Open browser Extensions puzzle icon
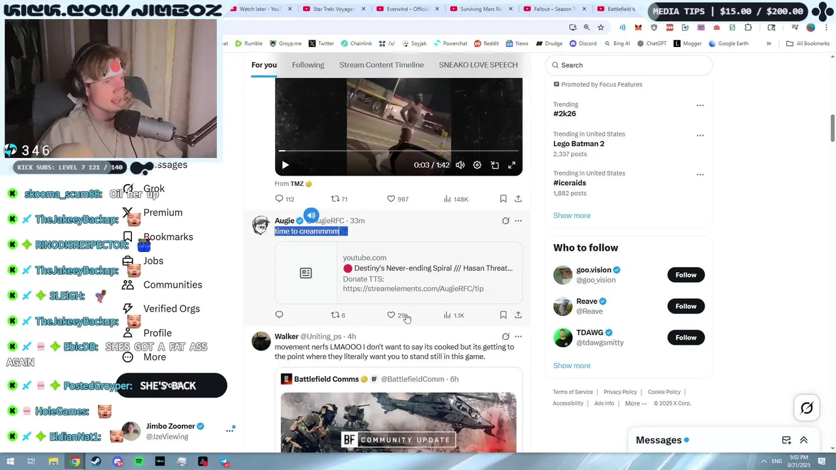This screenshot has height=470, width=836. point(748,27)
